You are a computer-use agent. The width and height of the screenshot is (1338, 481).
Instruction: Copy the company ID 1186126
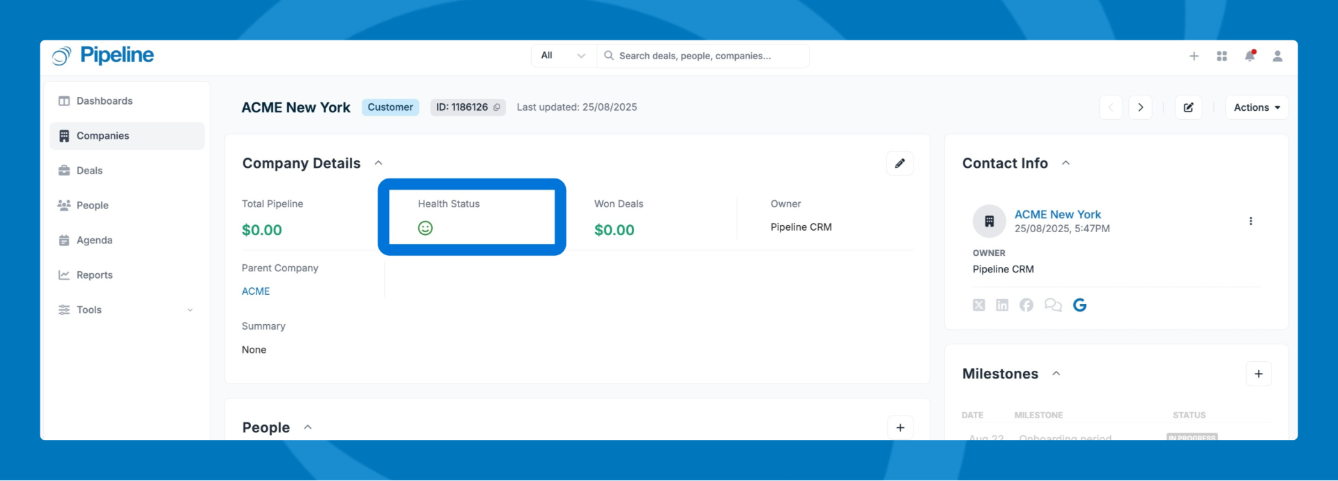[497, 107]
